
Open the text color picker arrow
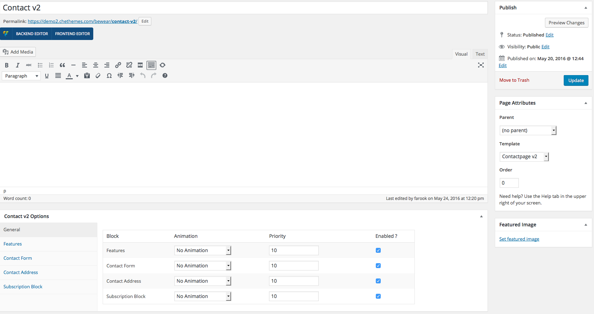click(x=77, y=76)
